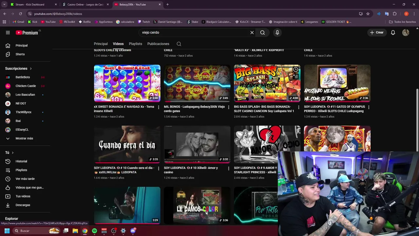Expand Mostrar más subscriptions

(24, 138)
